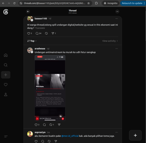
Task: Follow aradwaaa via the avatar plus badge
Action: [32, 52]
